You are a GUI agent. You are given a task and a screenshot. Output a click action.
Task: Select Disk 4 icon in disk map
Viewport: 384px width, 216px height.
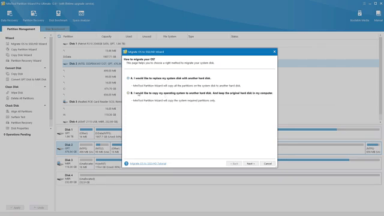(x=60, y=179)
